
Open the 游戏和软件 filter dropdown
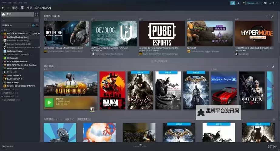[16, 25]
